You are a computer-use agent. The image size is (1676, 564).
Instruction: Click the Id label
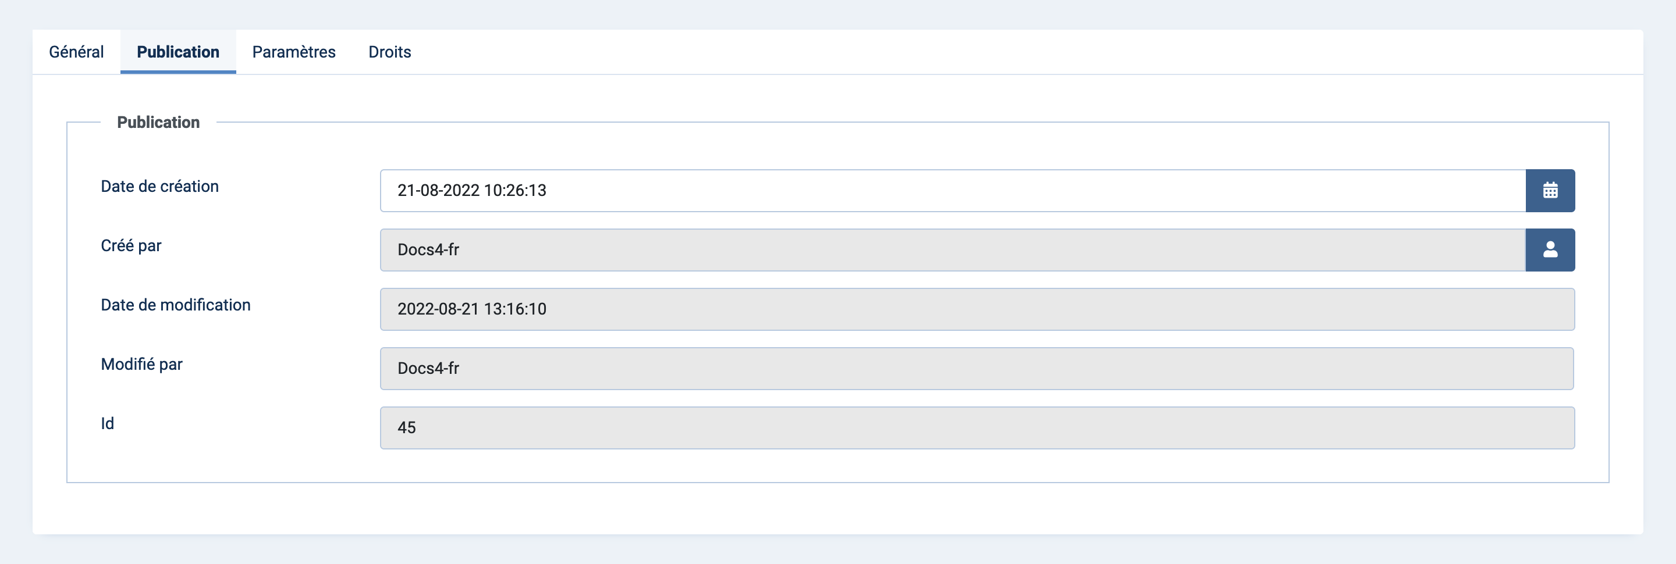107,424
